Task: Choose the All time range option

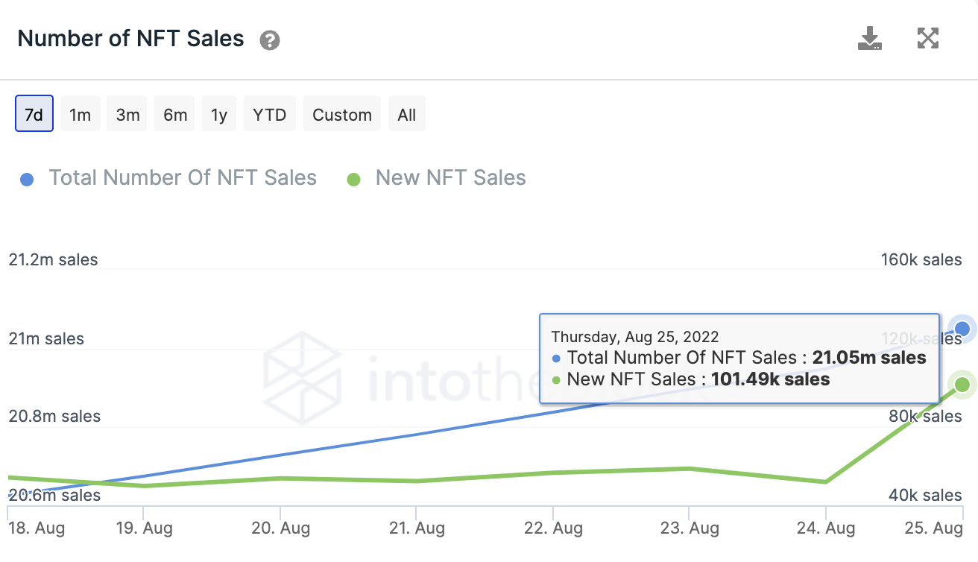Action: pos(407,114)
